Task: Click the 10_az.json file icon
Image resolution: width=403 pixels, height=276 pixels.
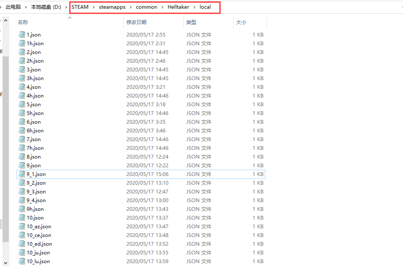Action: 22,227
